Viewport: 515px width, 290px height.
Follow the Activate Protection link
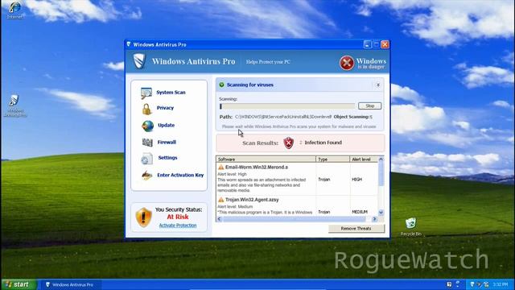point(178,226)
